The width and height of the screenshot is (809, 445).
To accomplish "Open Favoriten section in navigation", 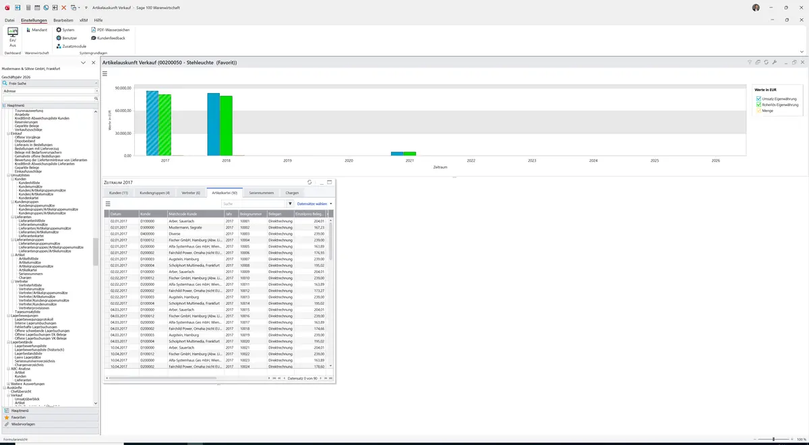I will point(49,417).
